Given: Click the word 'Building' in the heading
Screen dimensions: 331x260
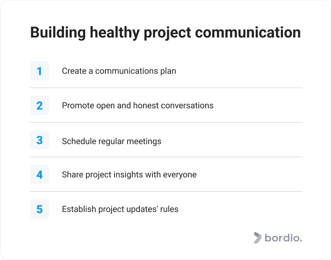Looking at the screenshot, I should (x=58, y=33).
